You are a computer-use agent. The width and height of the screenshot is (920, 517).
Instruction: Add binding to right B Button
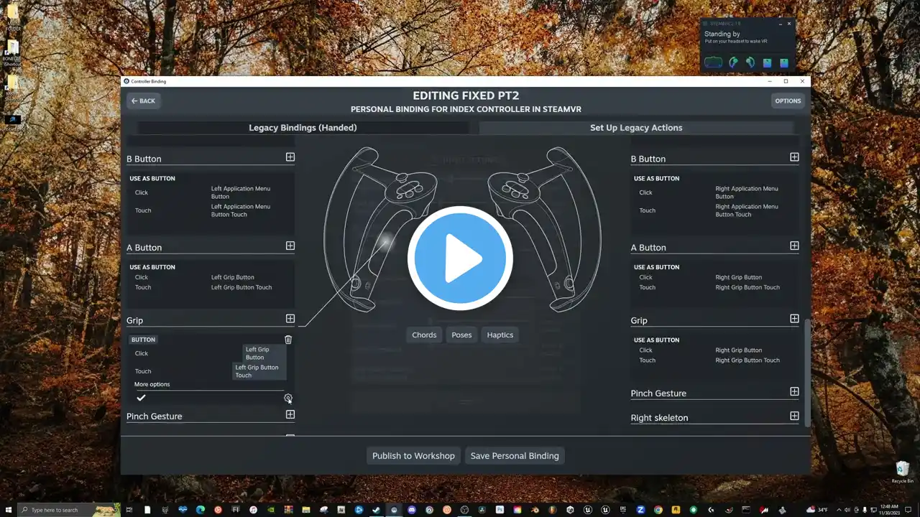click(794, 157)
